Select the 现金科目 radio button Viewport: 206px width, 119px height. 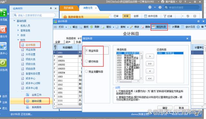(87, 50)
